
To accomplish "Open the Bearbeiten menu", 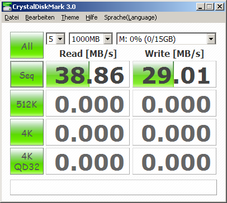I will pyautogui.click(x=40, y=17).
